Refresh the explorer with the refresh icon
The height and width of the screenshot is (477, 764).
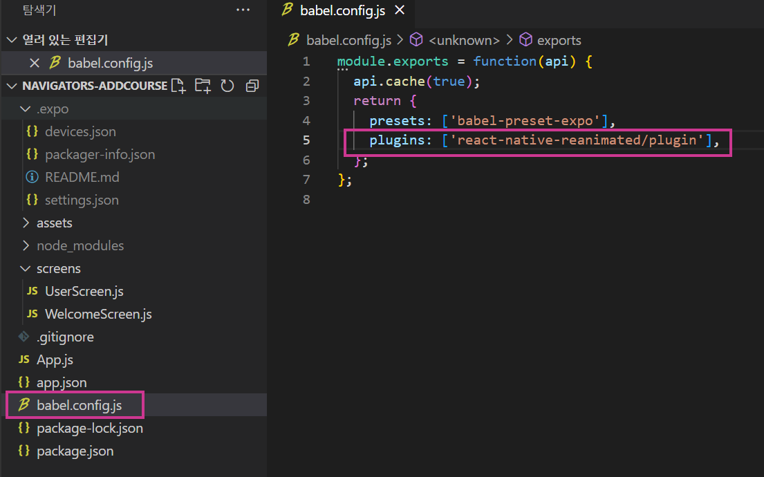(x=227, y=86)
